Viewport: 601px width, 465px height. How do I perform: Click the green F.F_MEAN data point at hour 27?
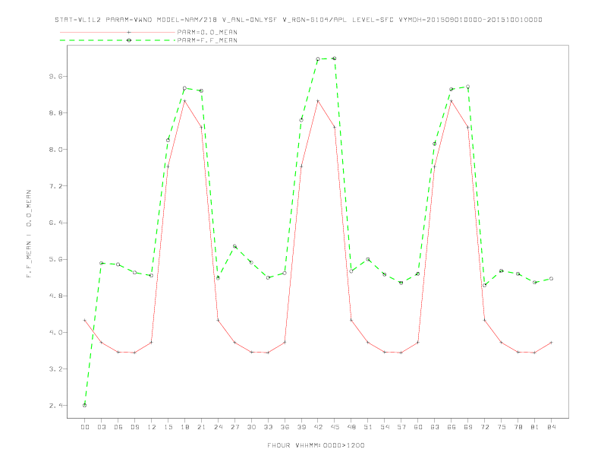(x=234, y=246)
